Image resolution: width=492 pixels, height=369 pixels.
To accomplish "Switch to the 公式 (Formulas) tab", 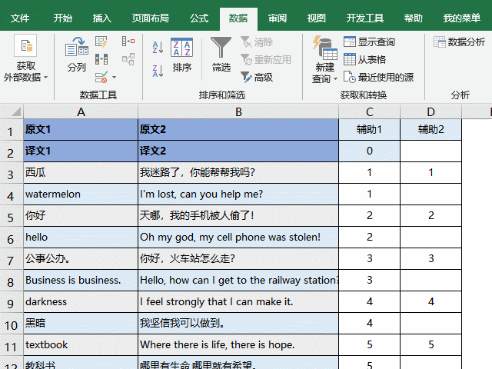I will point(199,18).
